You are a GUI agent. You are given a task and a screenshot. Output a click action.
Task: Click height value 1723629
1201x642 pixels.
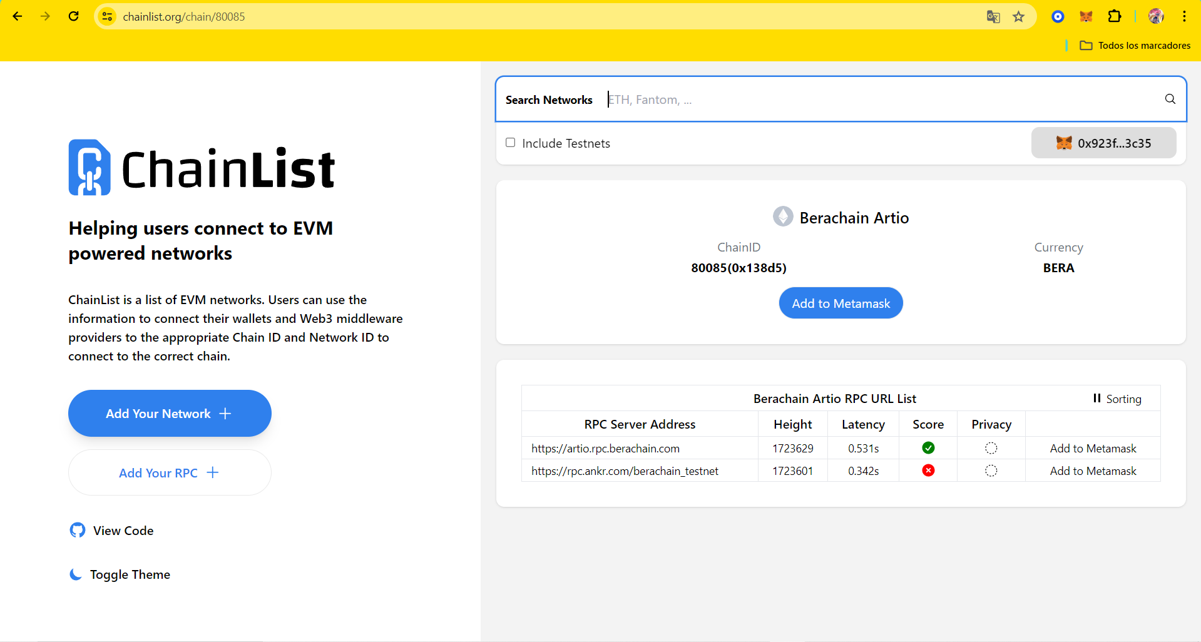click(792, 448)
